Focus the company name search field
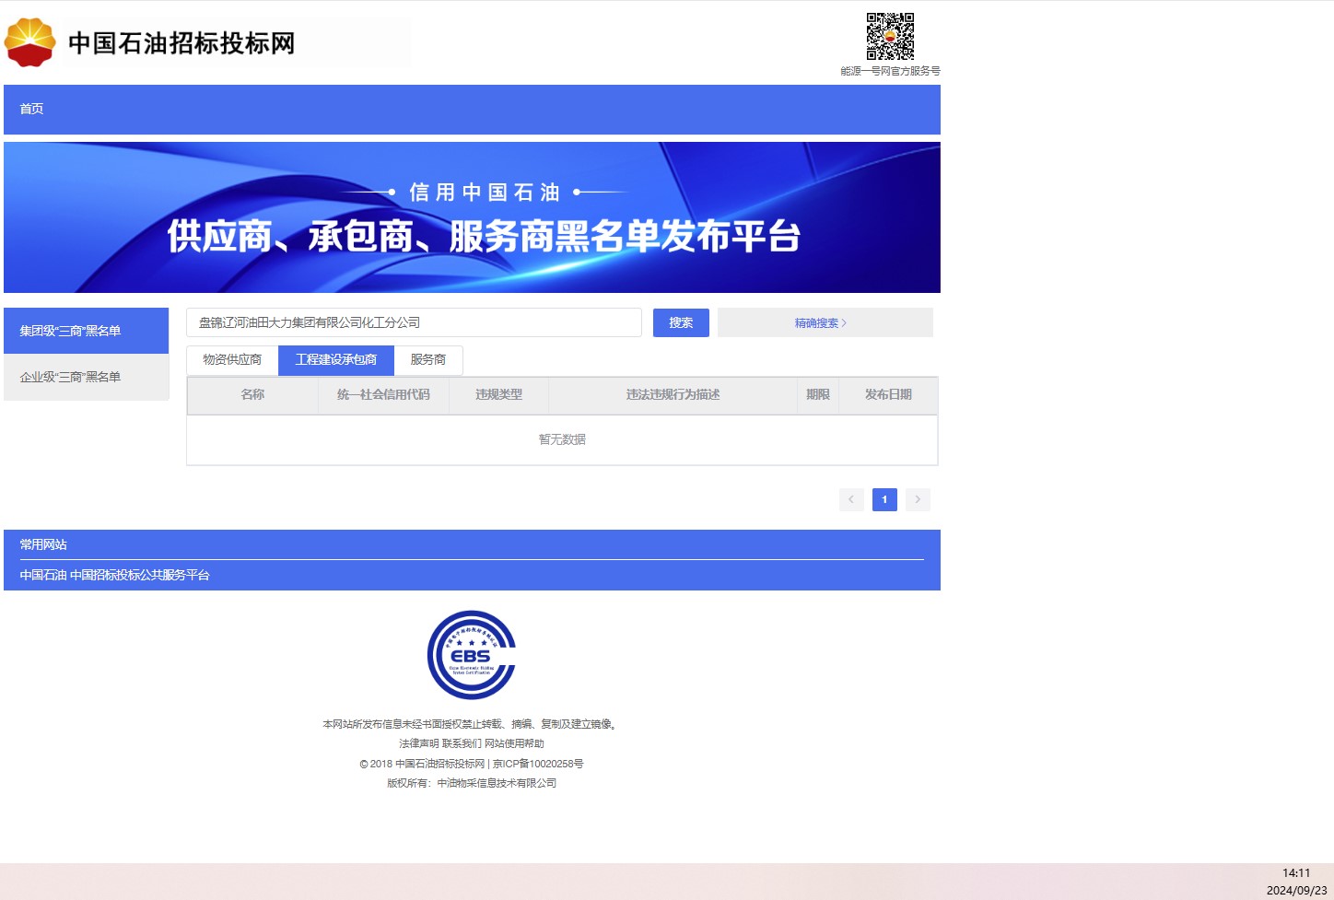Image resolution: width=1334 pixels, height=900 pixels. [414, 322]
